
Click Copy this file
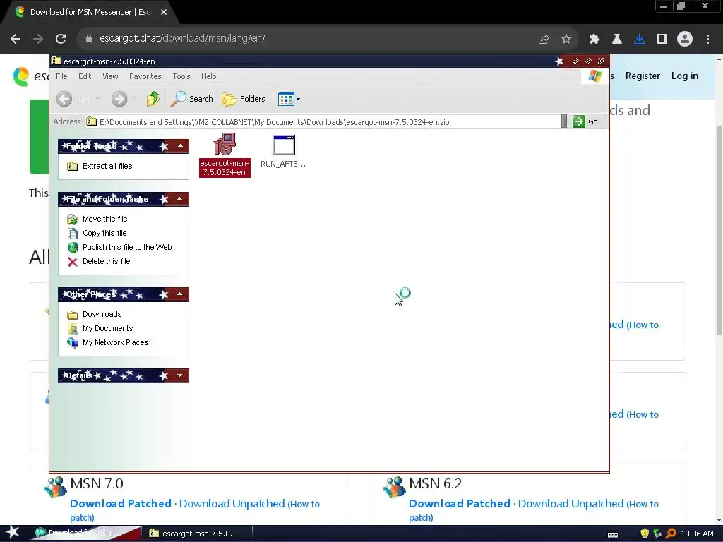coord(97,233)
